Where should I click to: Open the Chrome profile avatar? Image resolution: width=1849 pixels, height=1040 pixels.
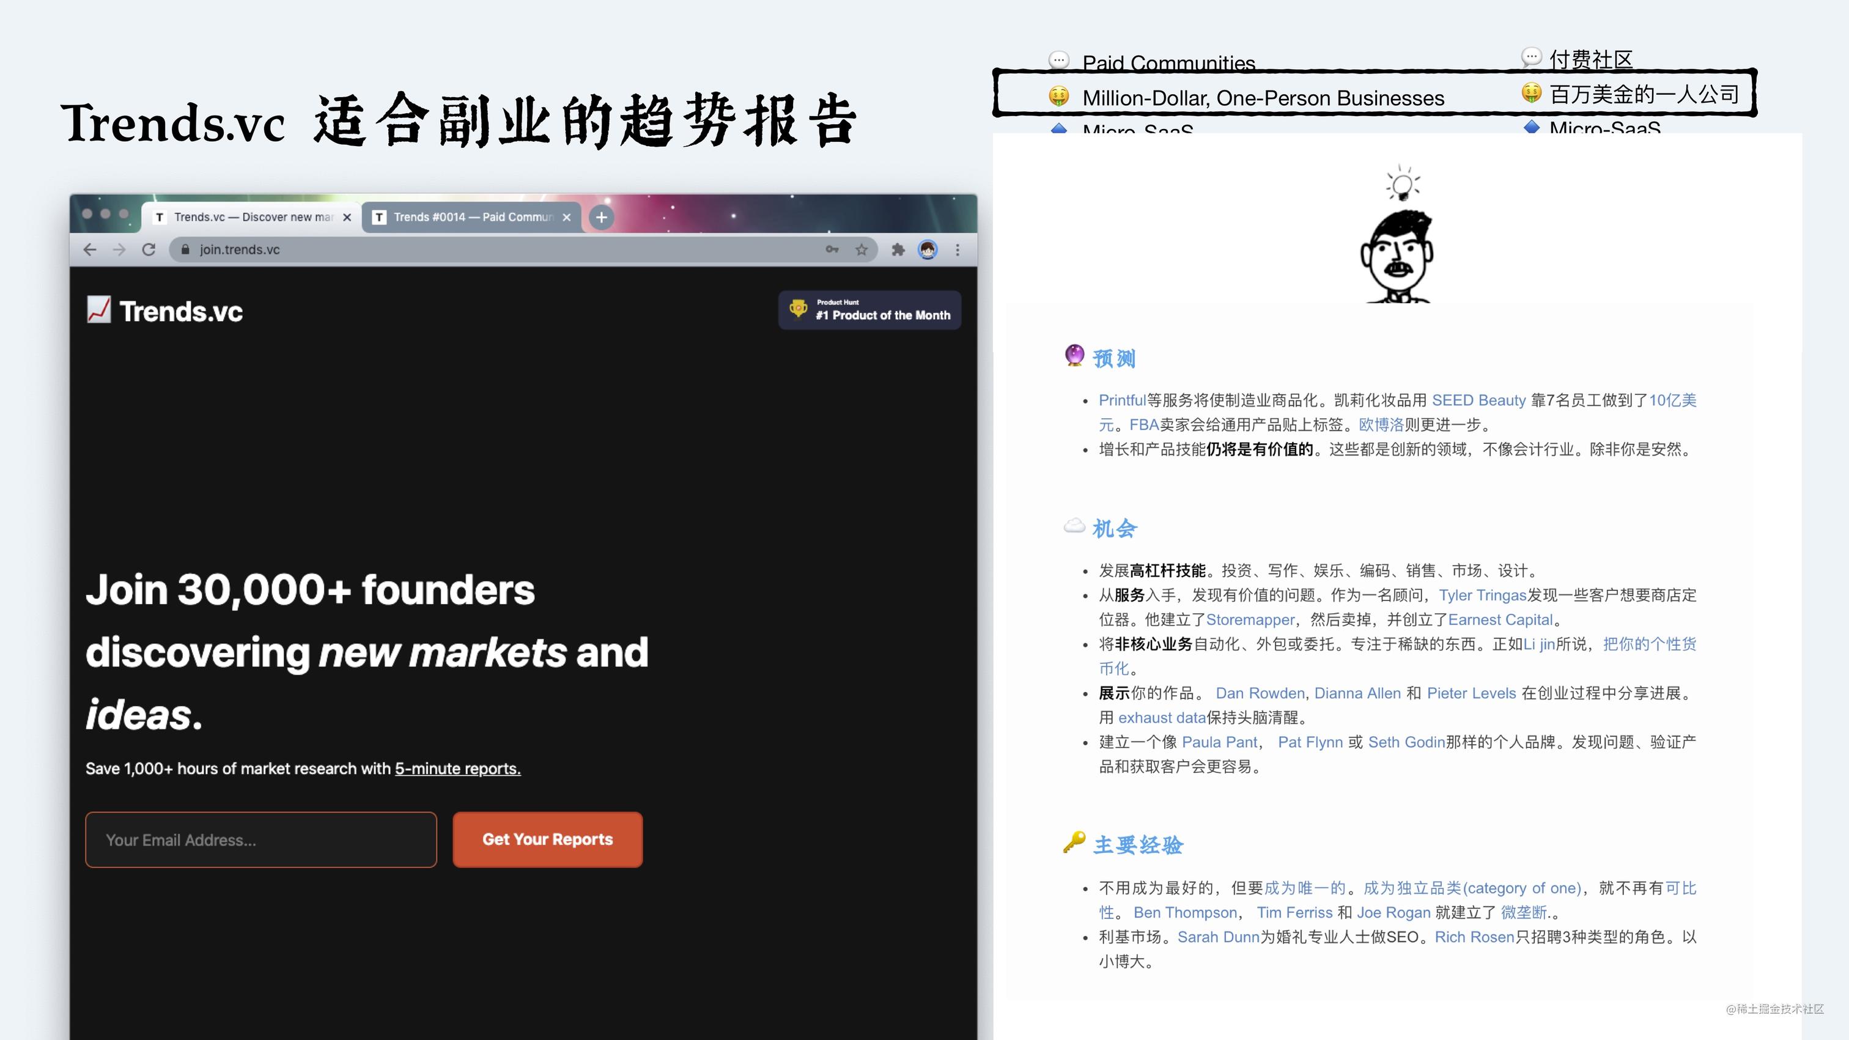coord(928,249)
